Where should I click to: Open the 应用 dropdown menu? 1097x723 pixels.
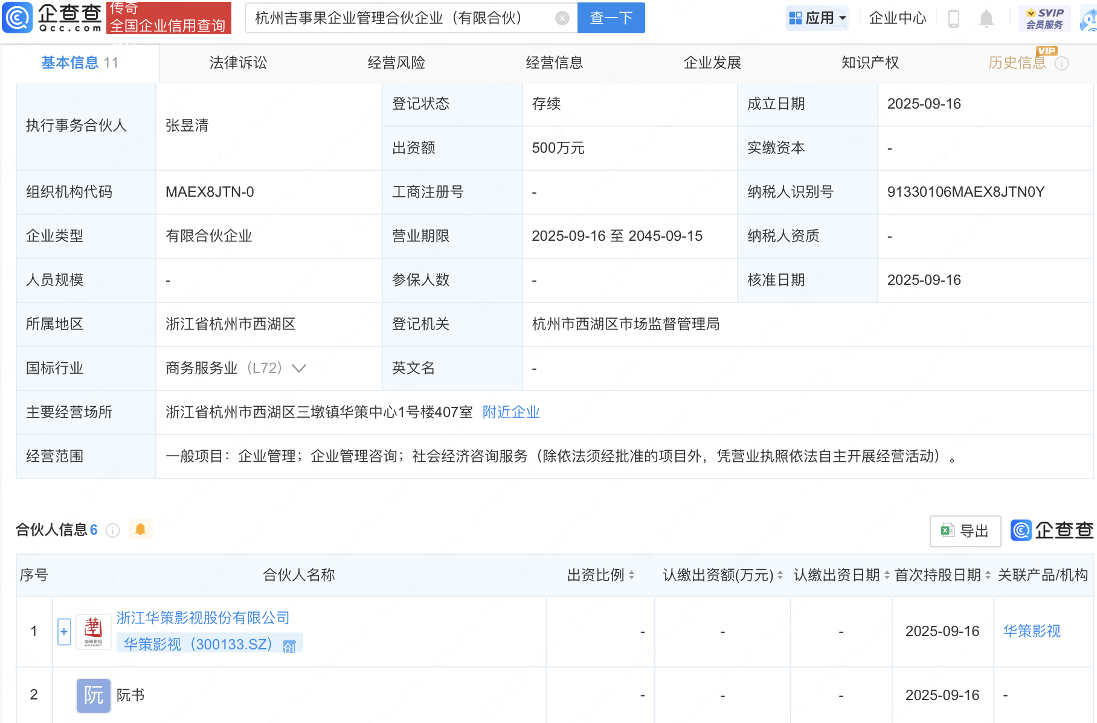[817, 18]
